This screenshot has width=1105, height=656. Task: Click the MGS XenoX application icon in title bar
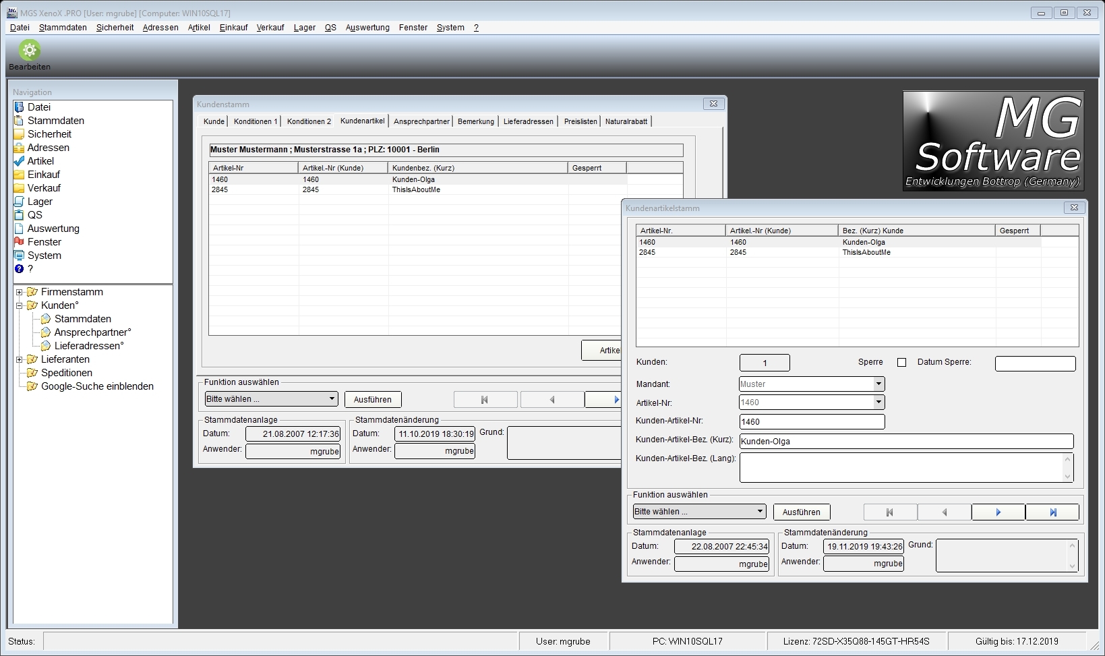point(12,13)
